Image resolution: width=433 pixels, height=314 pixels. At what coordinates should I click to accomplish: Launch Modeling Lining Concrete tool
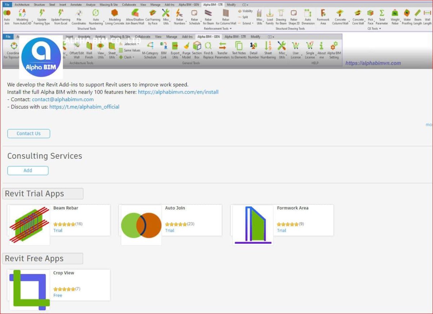pyautogui.click(x=115, y=18)
